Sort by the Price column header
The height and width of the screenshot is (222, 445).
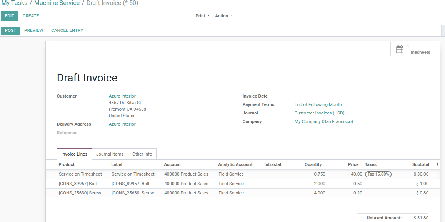353,164
